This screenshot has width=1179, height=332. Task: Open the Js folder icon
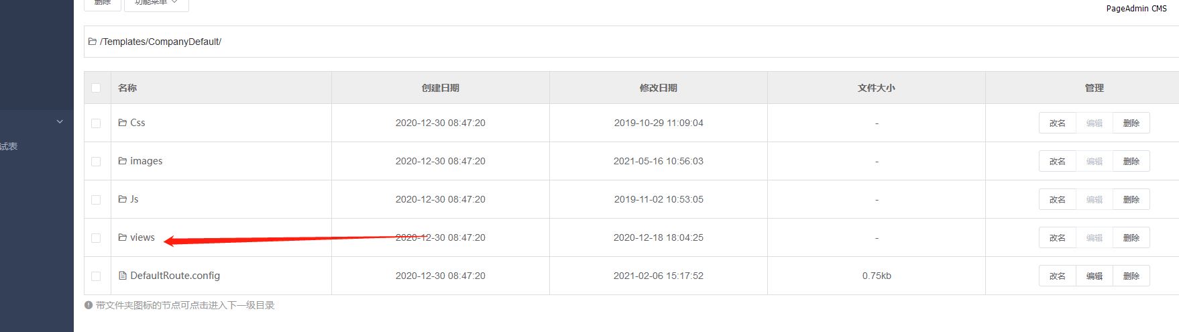click(123, 199)
